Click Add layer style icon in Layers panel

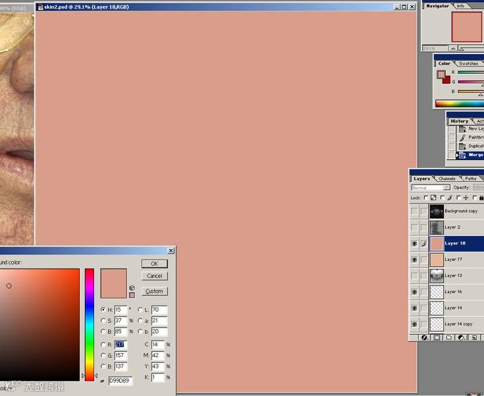[x=425, y=337]
